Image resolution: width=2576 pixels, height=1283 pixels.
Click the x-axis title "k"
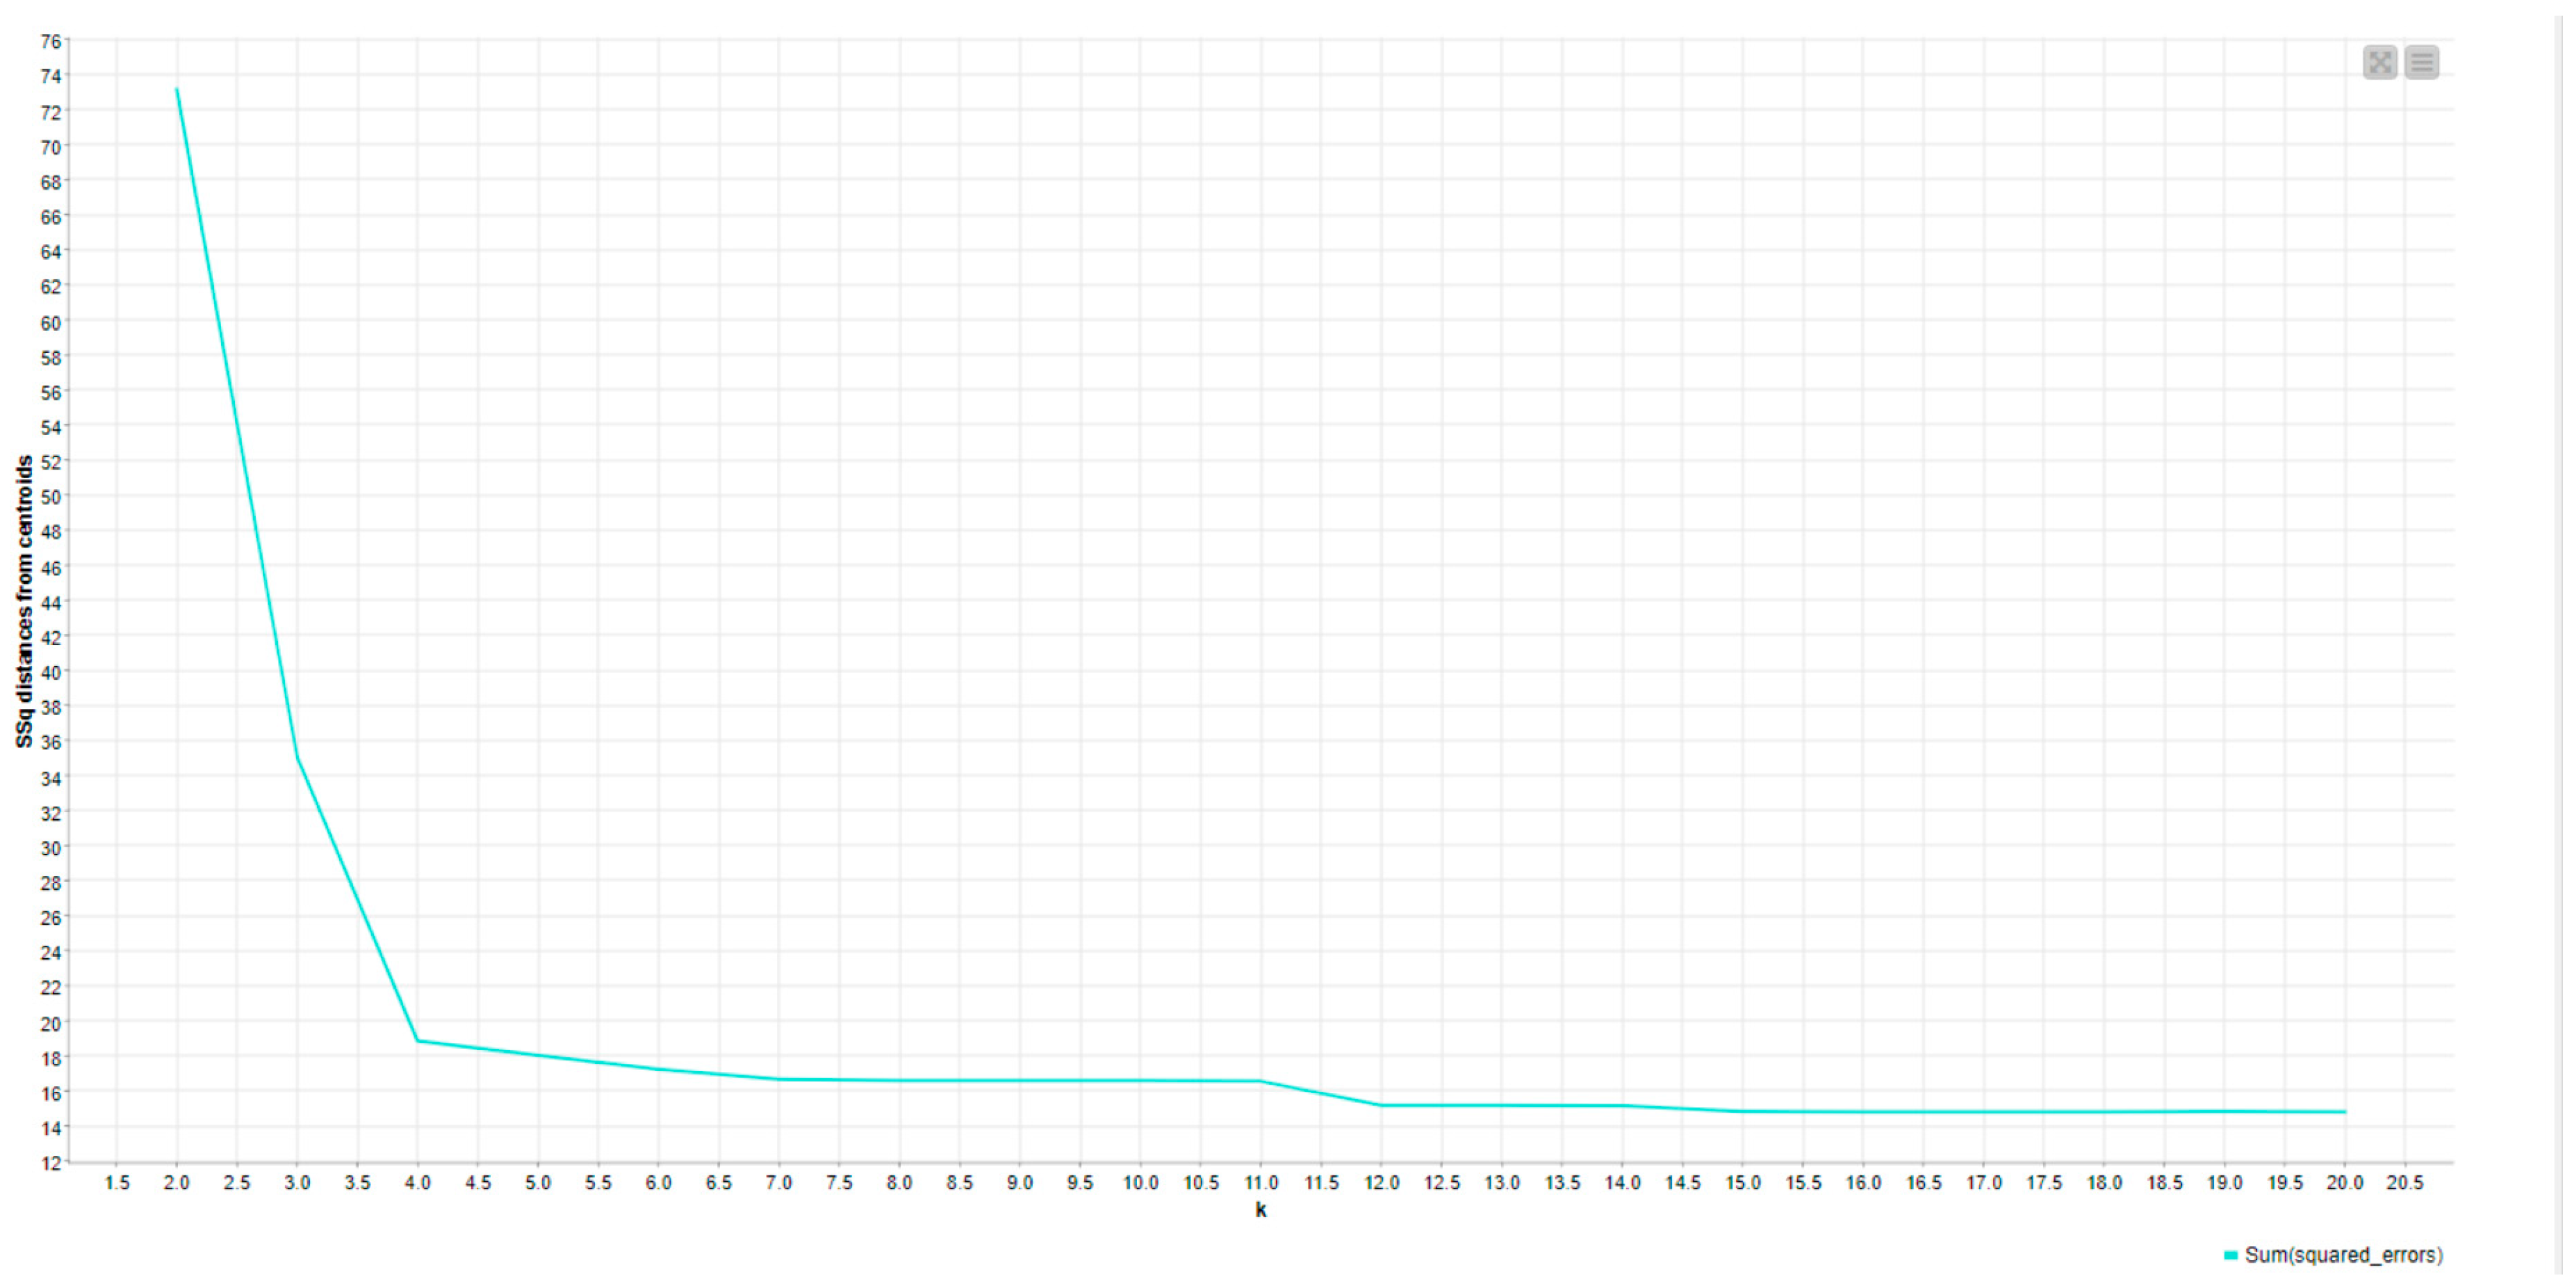[x=1261, y=1210]
